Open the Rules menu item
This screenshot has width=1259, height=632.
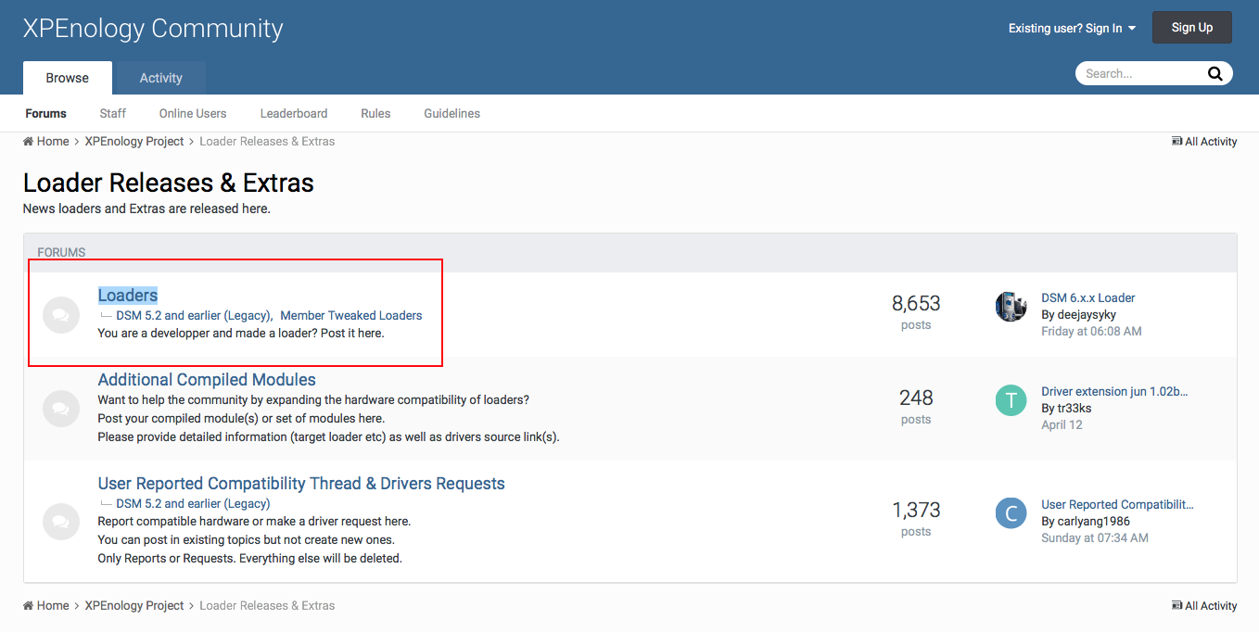point(375,113)
